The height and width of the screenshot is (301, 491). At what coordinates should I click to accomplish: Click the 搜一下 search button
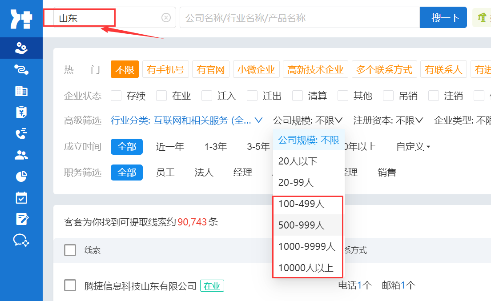(x=443, y=17)
